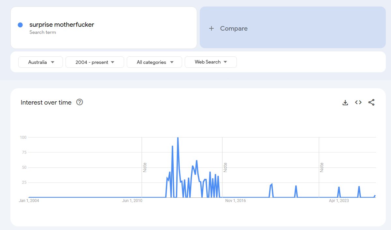Screen dimensions: 391x230
Task: Click the Note marker near Jun 2010
Action: (145, 167)
